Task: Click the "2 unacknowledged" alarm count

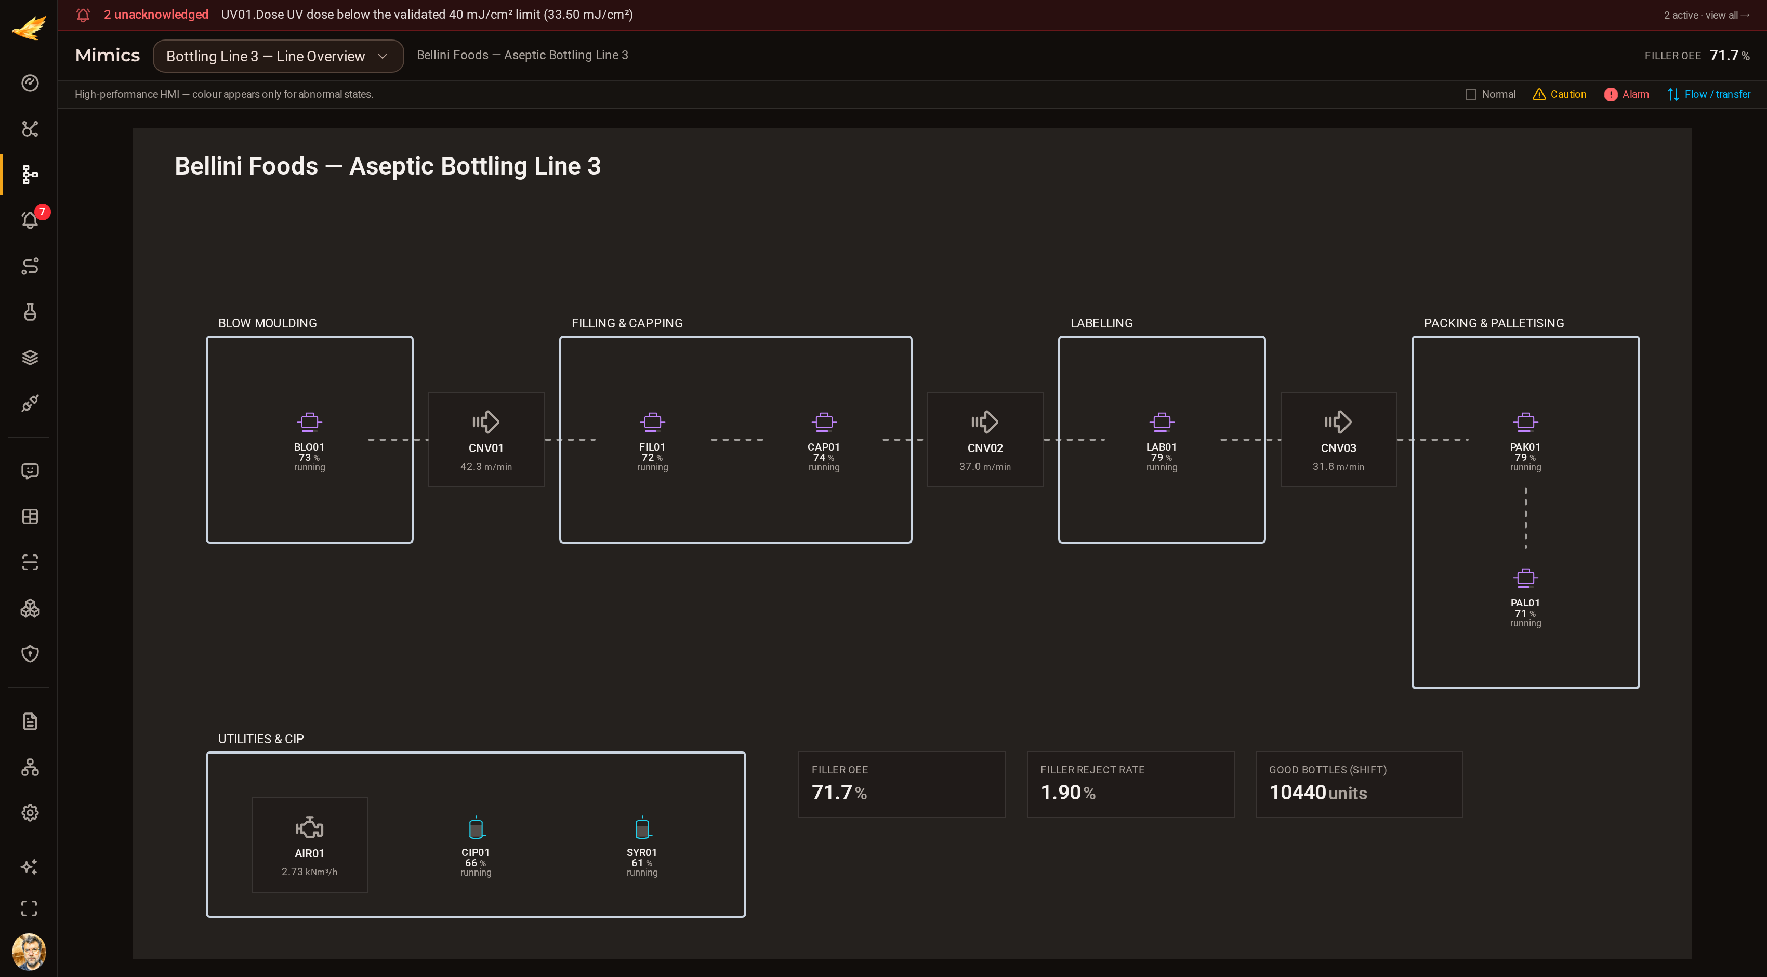Action: (156, 15)
